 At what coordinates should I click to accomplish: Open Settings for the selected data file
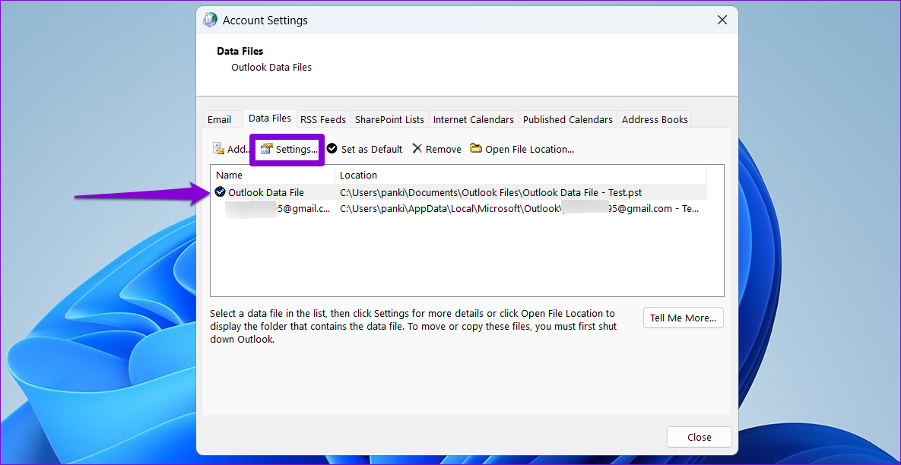[x=288, y=149]
